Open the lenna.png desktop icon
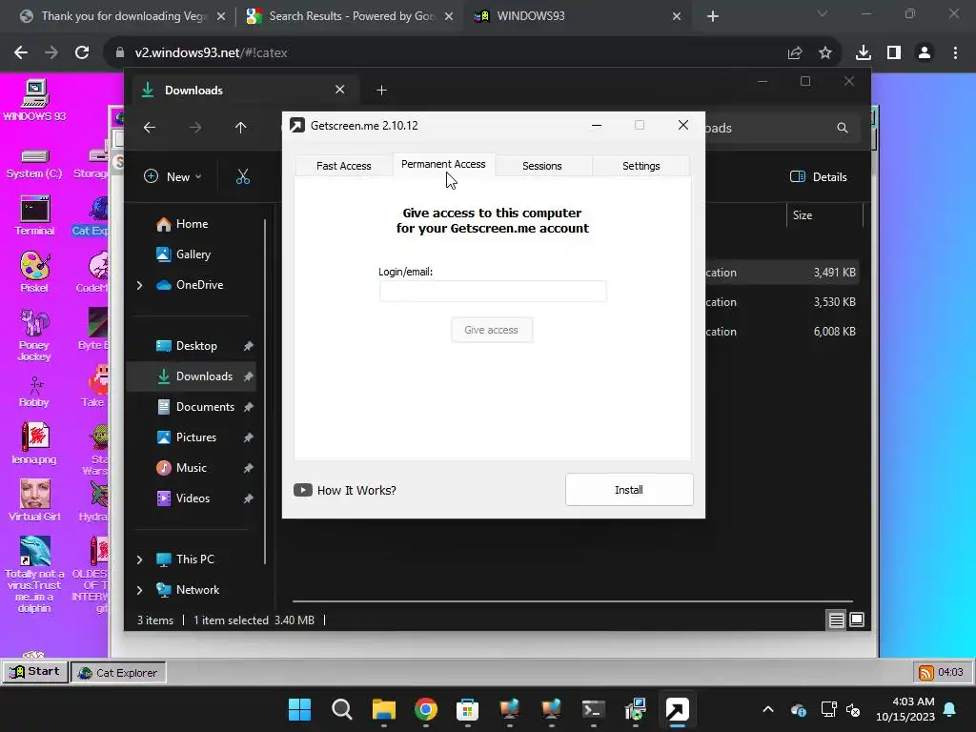Screen dimensions: 976x732 pyautogui.click(x=34, y=443)
